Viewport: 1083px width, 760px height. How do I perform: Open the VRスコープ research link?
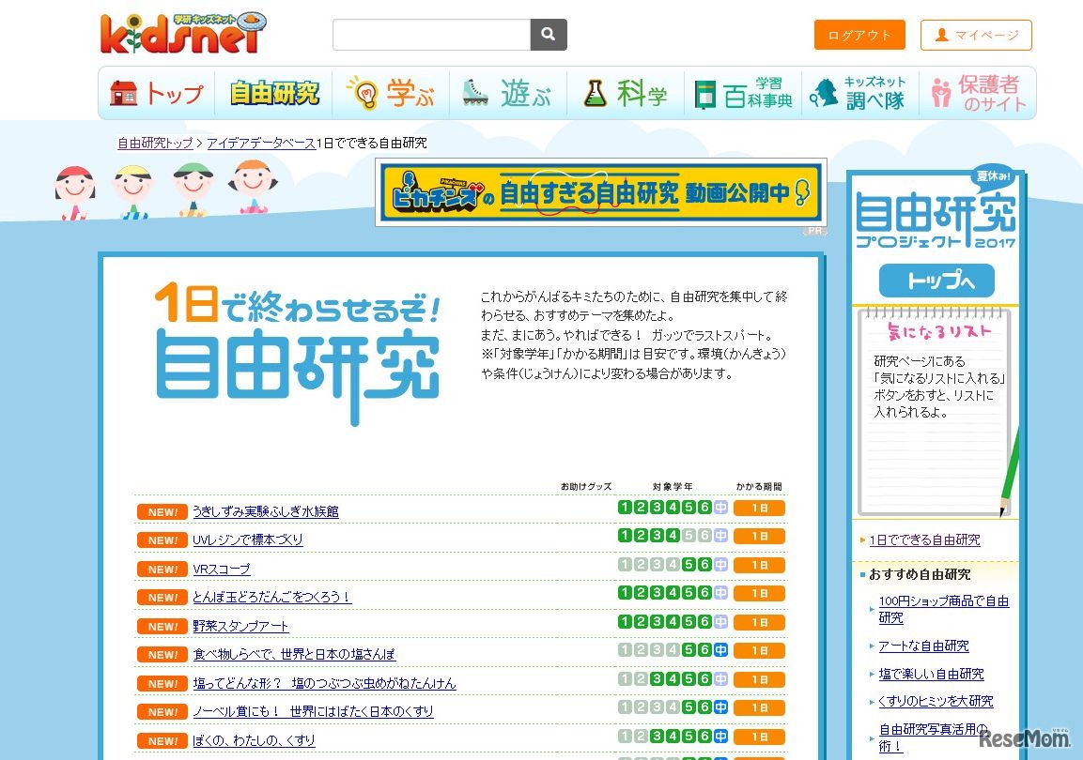point(222,569)
